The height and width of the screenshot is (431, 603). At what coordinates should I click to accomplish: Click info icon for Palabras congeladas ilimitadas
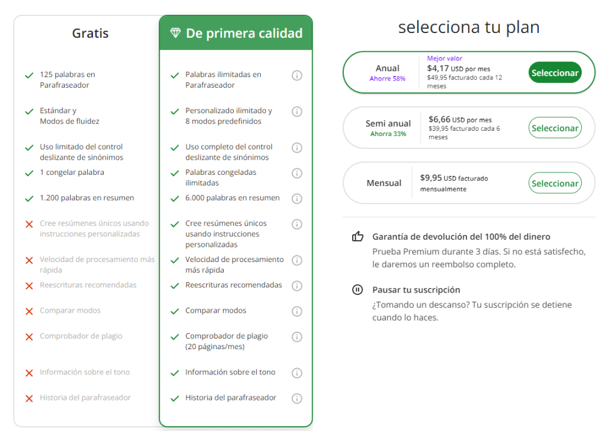297,173
